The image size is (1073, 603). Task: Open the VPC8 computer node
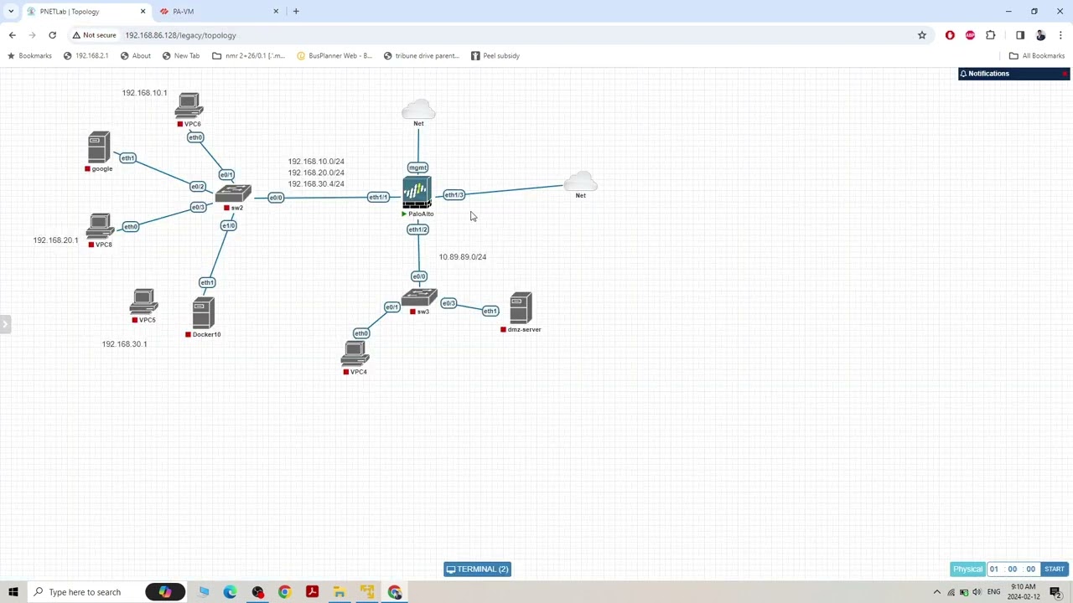pyautogui.click(x=100, y=226)
